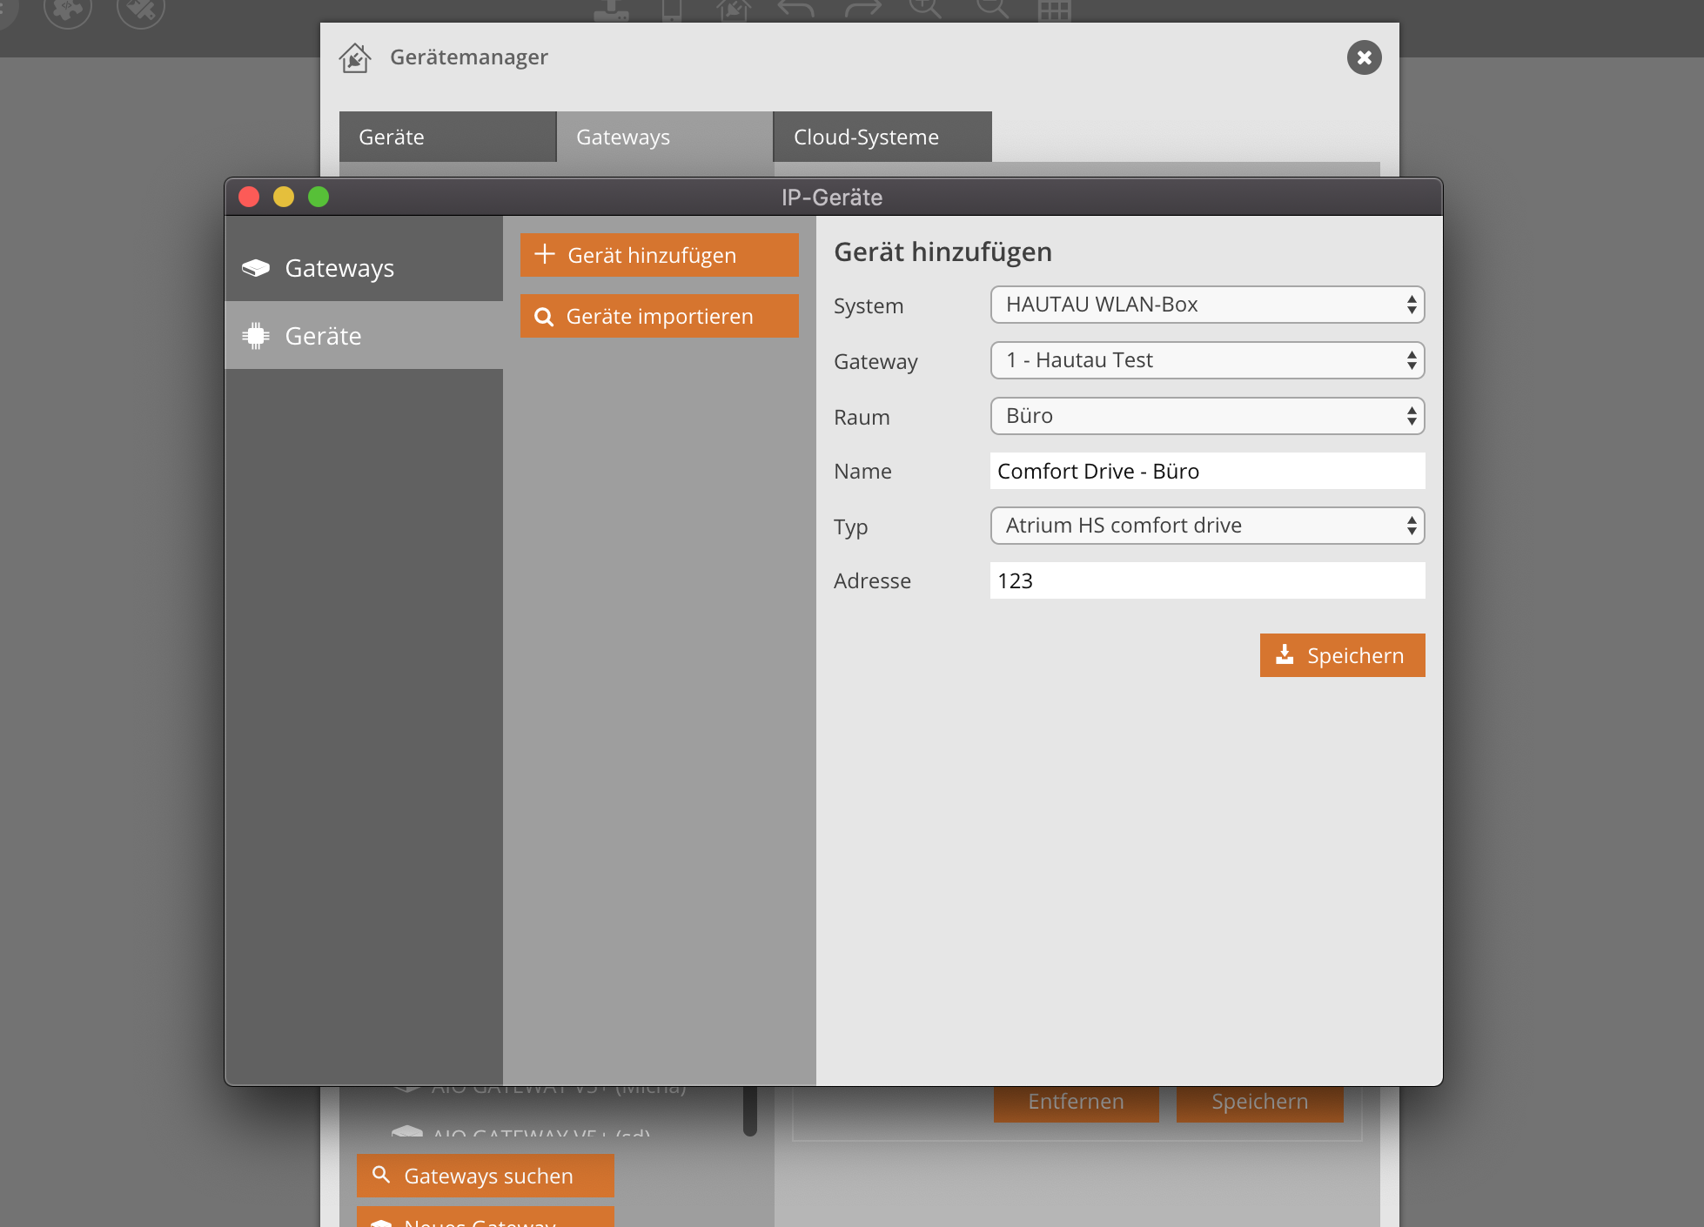Click into the Adresse input field

point(1207,580)
